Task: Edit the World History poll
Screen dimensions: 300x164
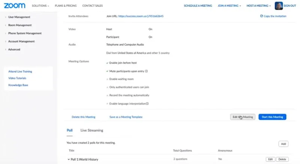Action: (270, 159)
